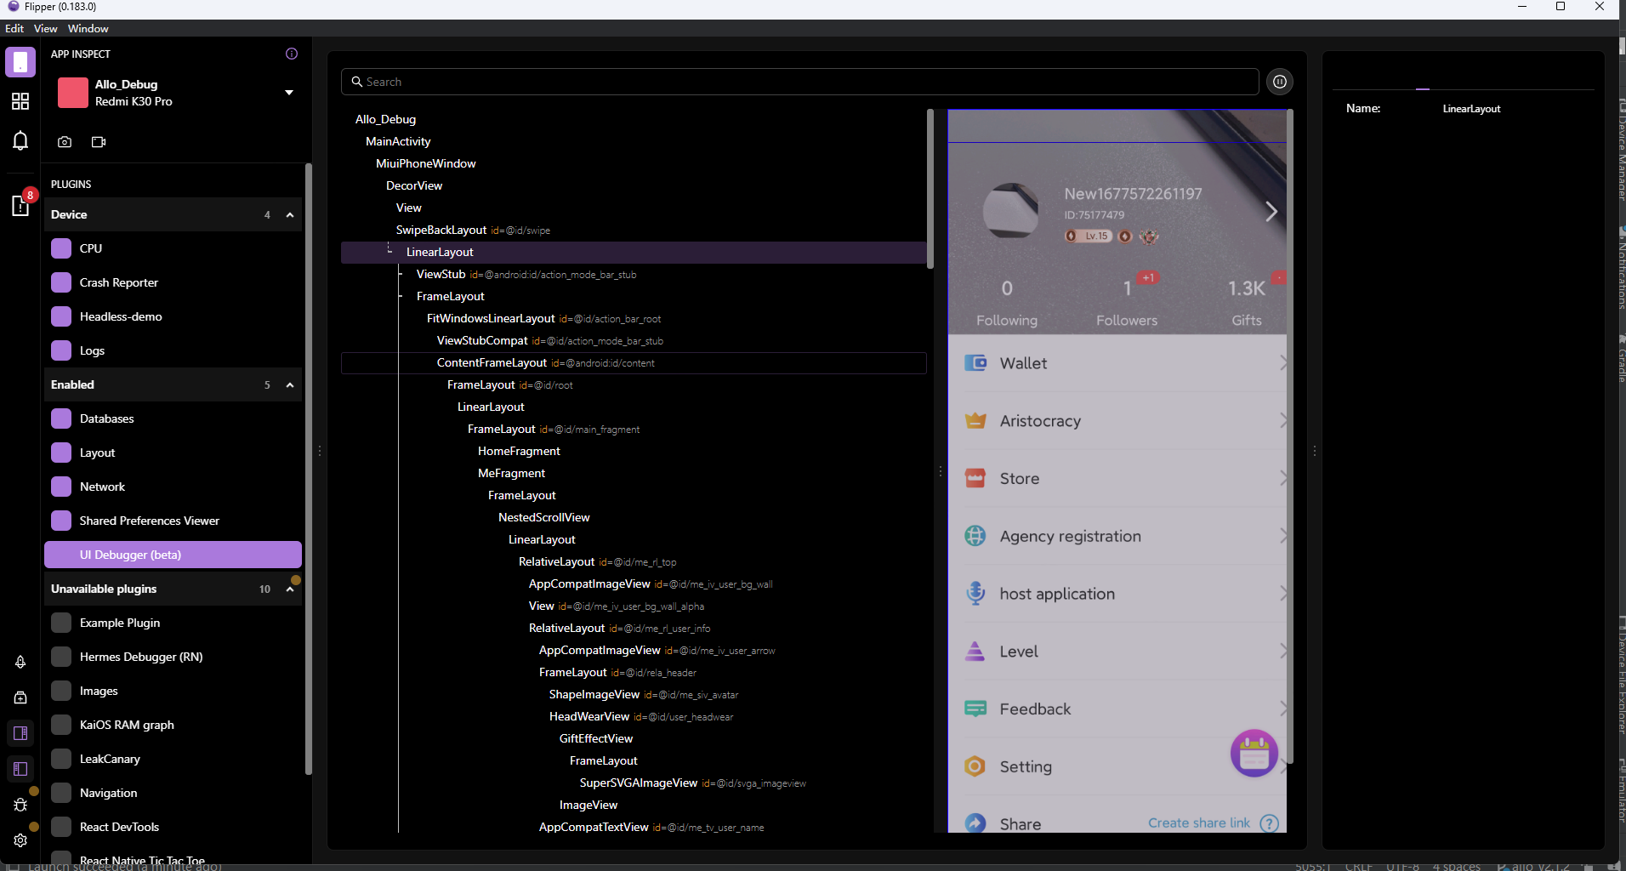Open the Allo_Debug device dropdown
The width and height of the screenshot is (1626, 871).
point(289,93)
